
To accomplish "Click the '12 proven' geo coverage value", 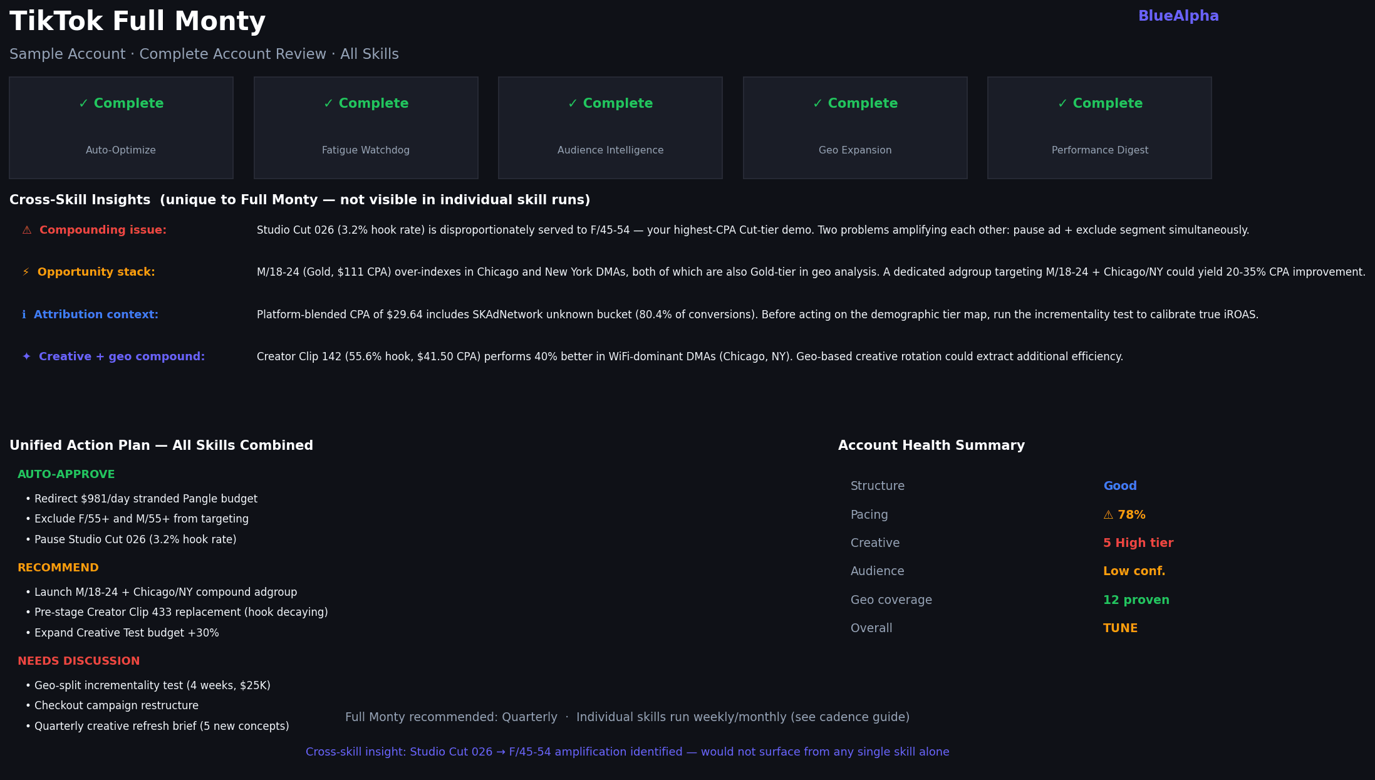I will [1136, 600].
